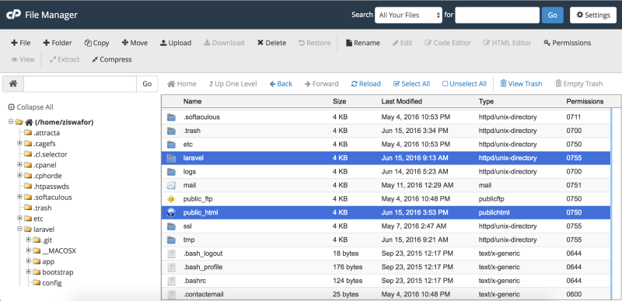Collapse the laravel tree folder
The image size is (622, 301).
pos(19,229)
